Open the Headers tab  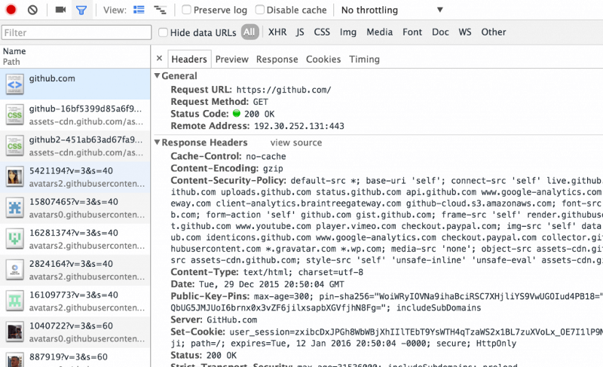(189, 60)
